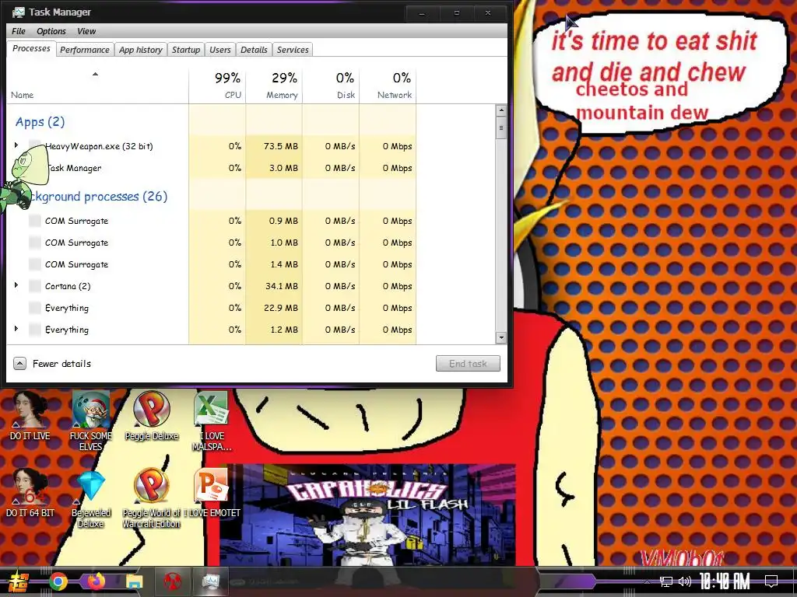Show hidden system tray icons
The width and height of the screenshot is (797, 597).
coord(647,581)
